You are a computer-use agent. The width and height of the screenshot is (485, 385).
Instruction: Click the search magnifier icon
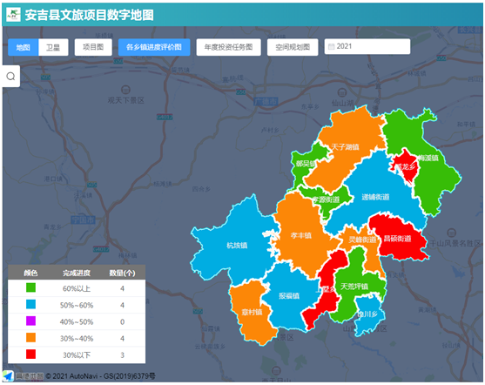tap(10, 76)
